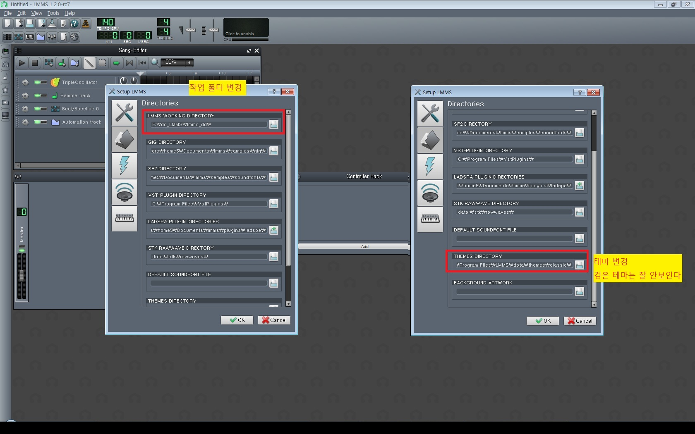This screenshot has width=695, height=434.
Task: Mute the TripleOscillator track
Action: [37, 82]
